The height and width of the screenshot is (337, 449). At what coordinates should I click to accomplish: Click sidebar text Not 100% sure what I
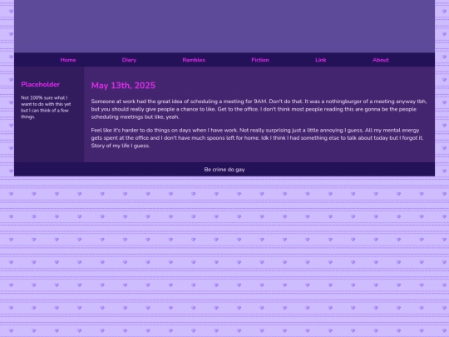(x=44, y=97)
